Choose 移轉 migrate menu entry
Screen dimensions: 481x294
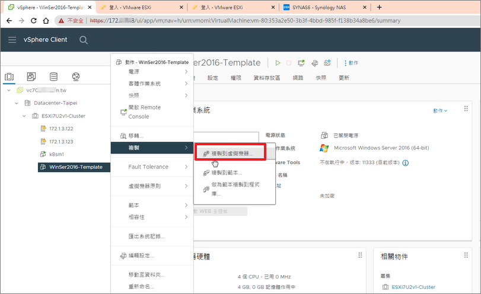coord(152,136)
